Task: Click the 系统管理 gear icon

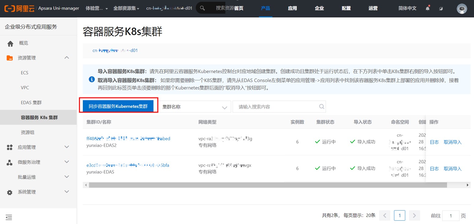Action: pyautogui.click(x=10, y=192)
